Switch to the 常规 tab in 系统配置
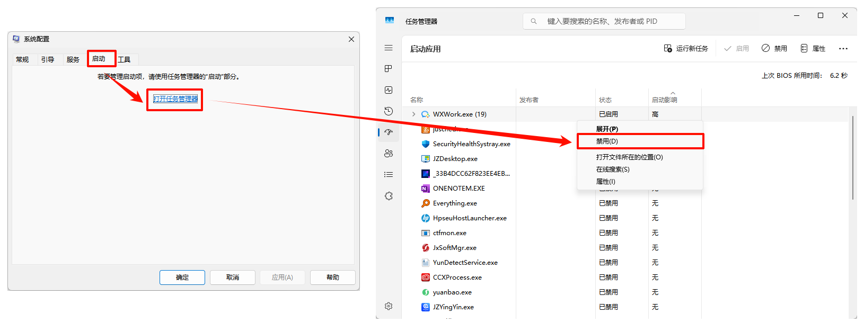The height and width of the screenshot is (331, 864). (x=22, y=59)
